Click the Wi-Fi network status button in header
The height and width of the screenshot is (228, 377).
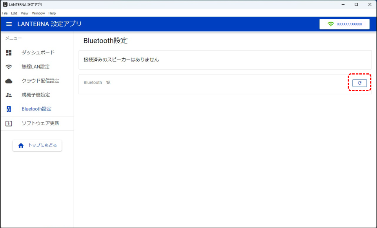(344, 24)
